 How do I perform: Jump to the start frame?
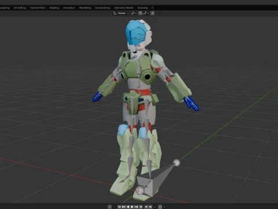point(119,207)
